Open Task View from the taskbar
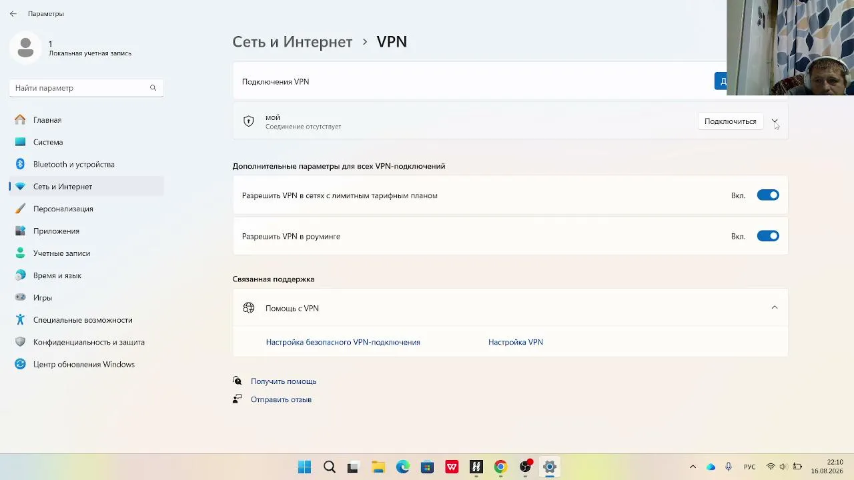The width and height of the screenshot is (854, 480). pyautogui.click(x=353, y=467)
